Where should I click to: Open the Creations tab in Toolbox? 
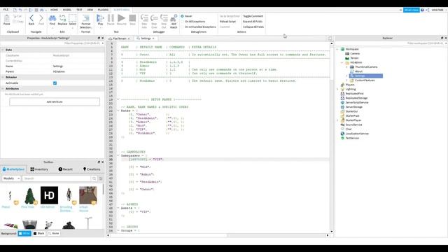(x=92, y=169)
